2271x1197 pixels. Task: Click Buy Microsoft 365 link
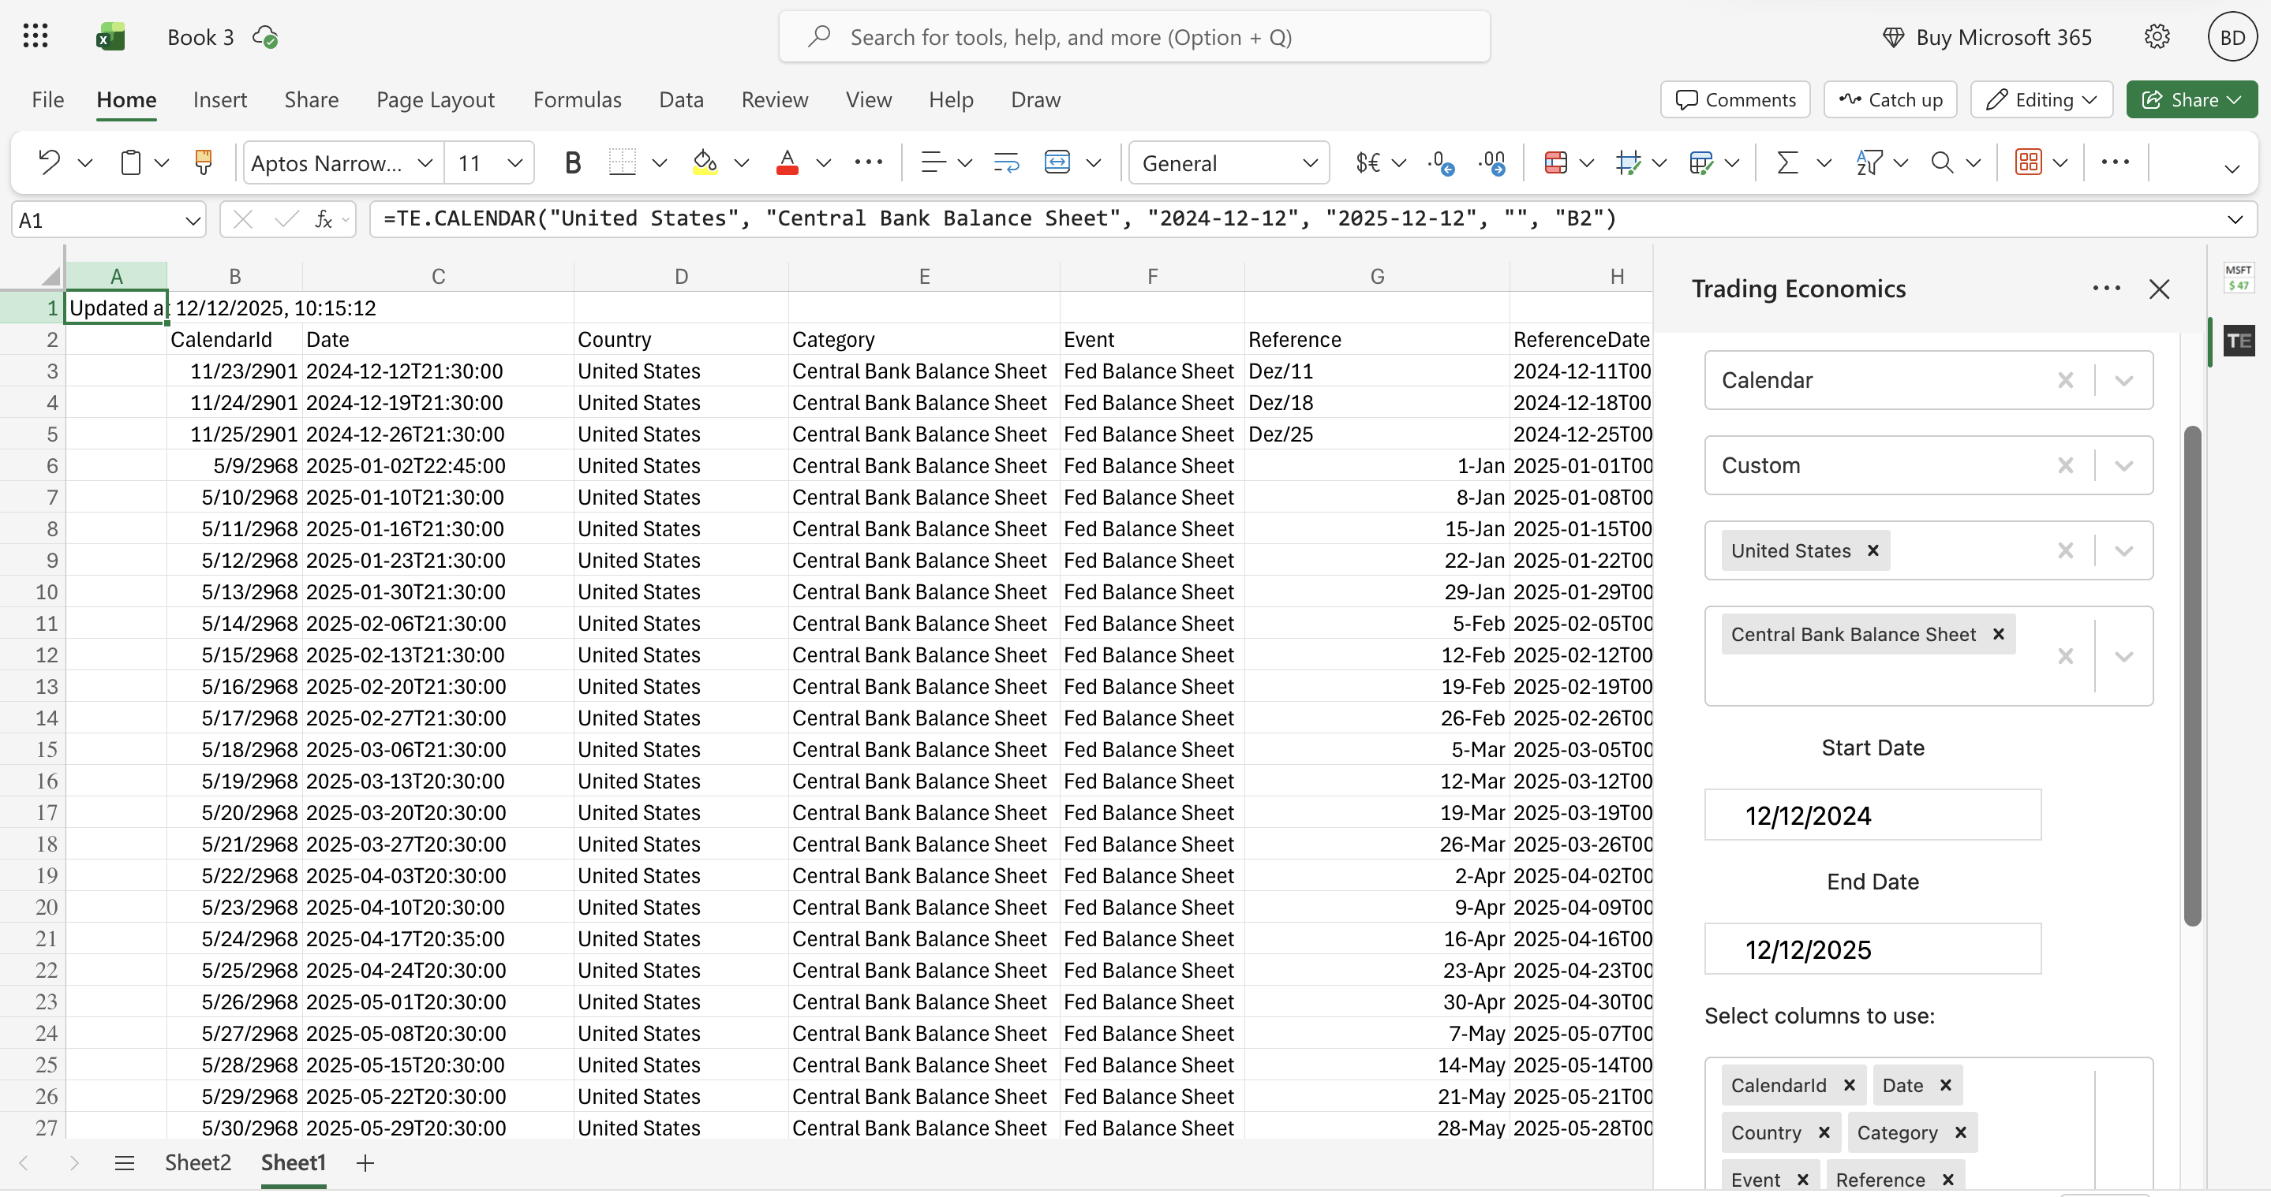click(x=2002, y=36)
